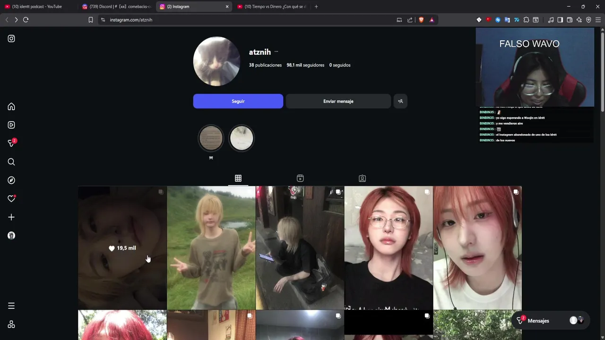Click the atznih profile picture

click(216, 61)
